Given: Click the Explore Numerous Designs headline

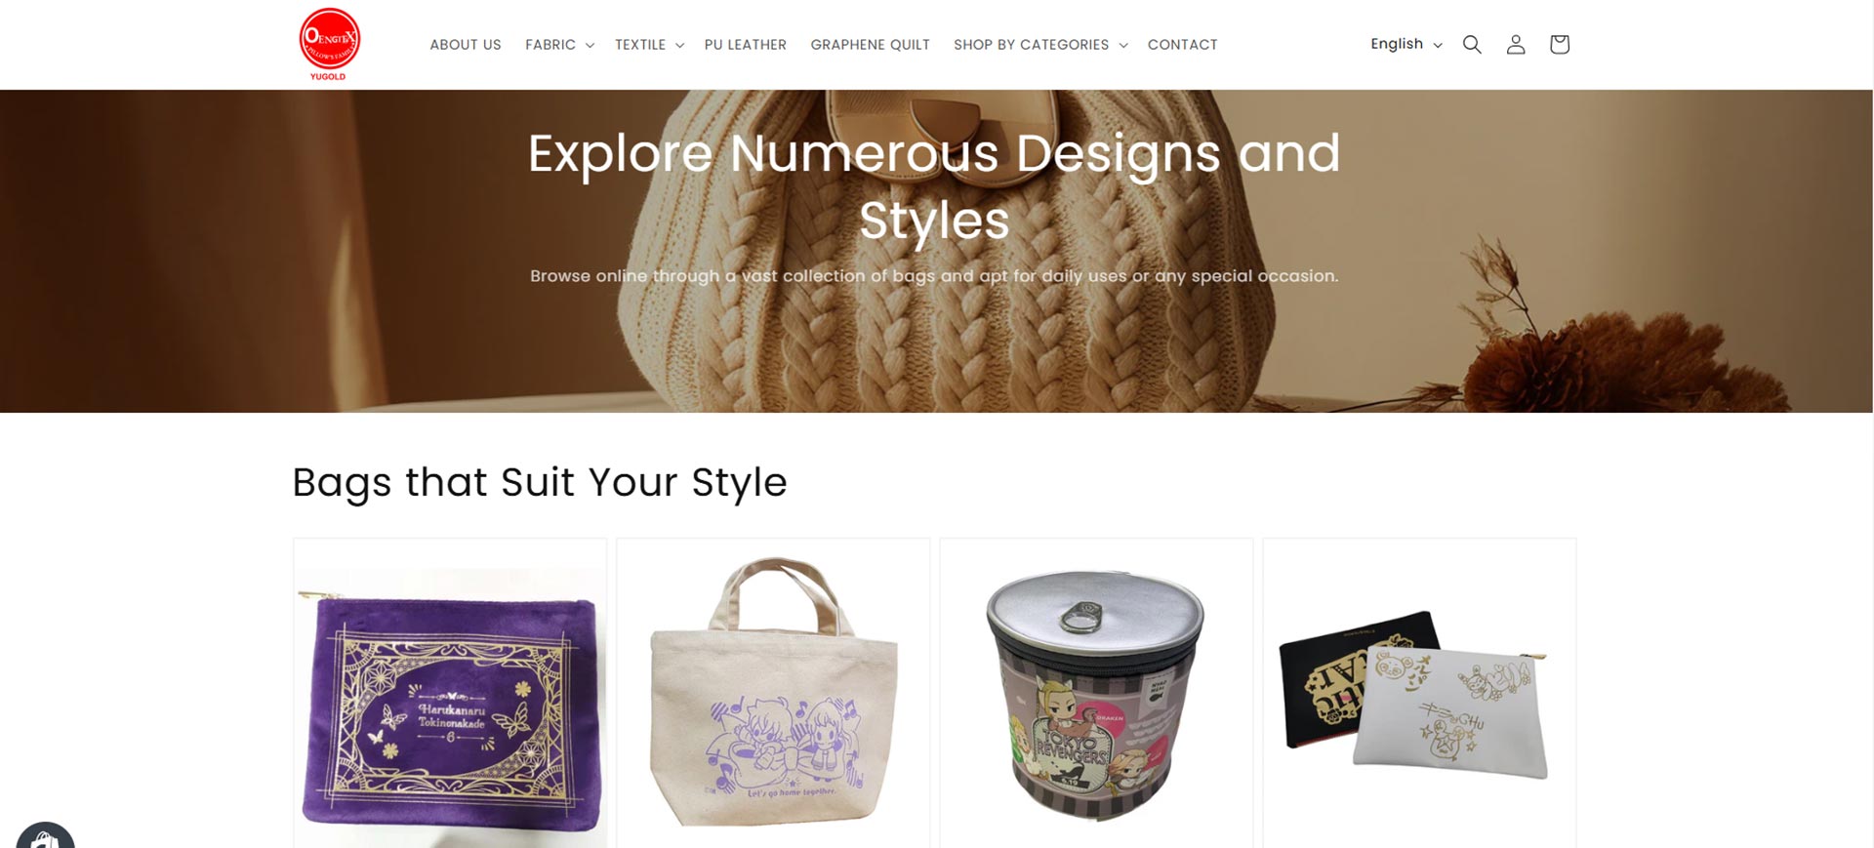Looking at the screenshot, I should tap(934, 186).
